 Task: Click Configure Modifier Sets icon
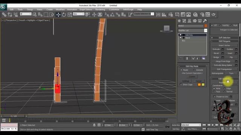[x=204, y=58]
